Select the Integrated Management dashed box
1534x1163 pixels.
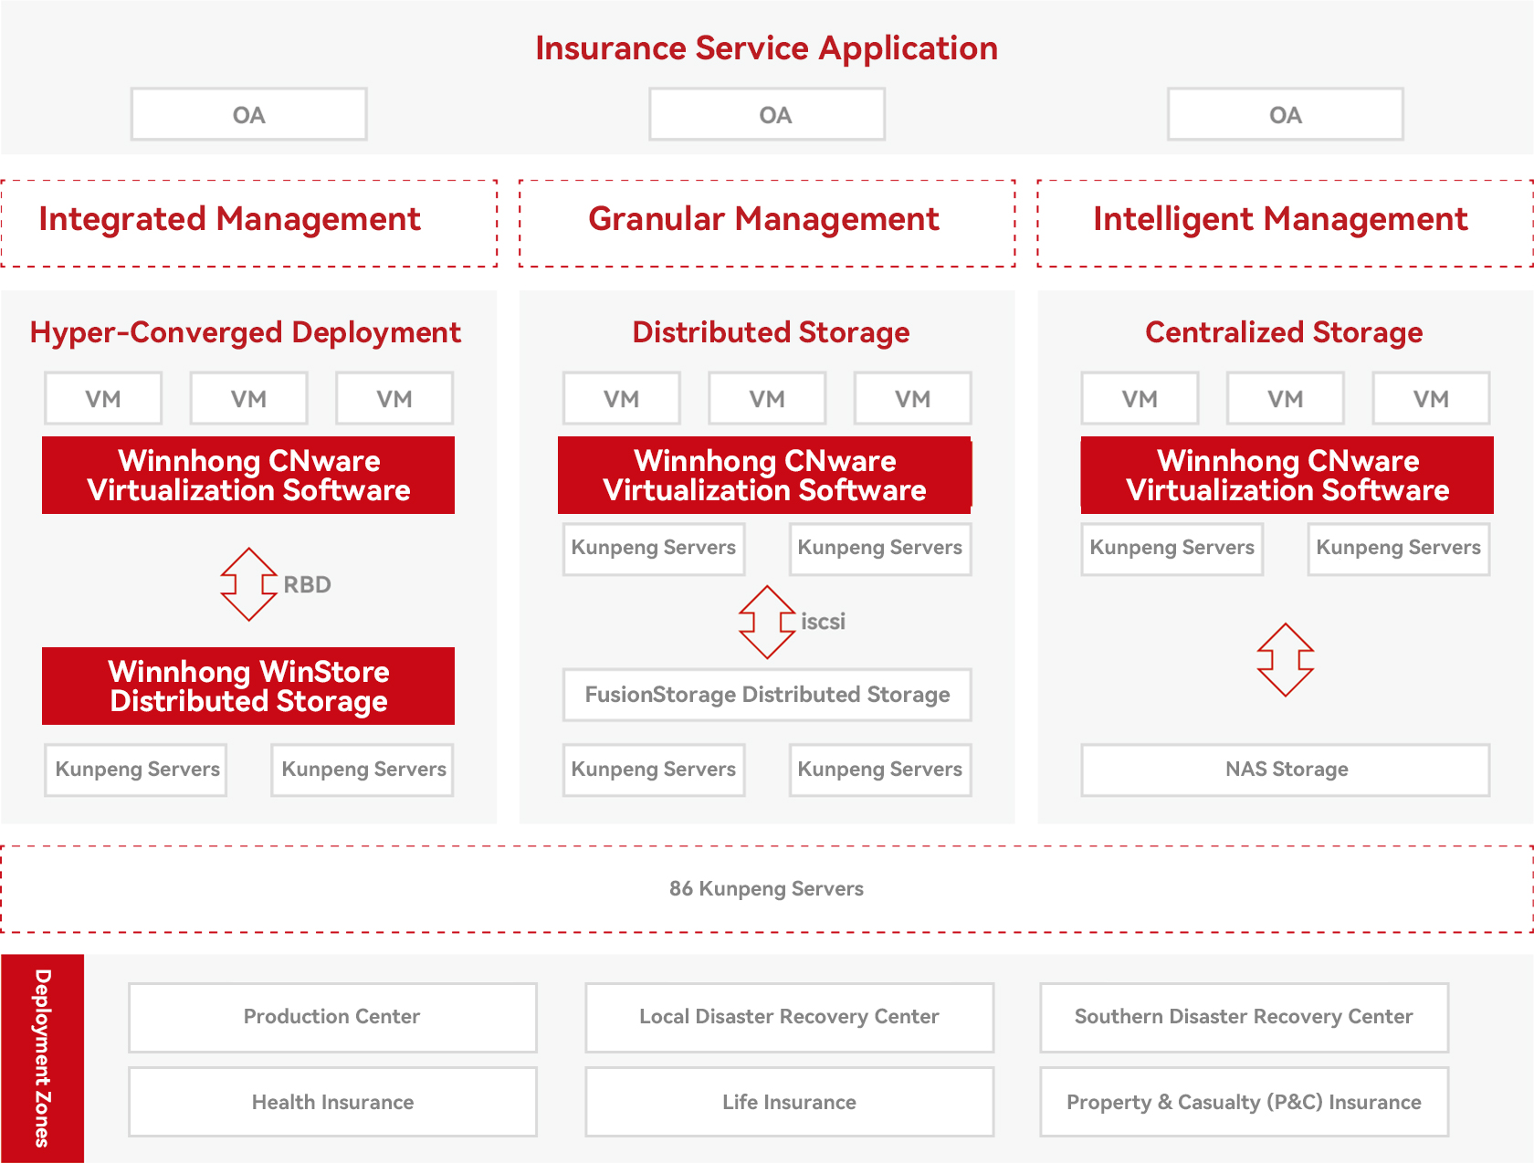[248, 223]
